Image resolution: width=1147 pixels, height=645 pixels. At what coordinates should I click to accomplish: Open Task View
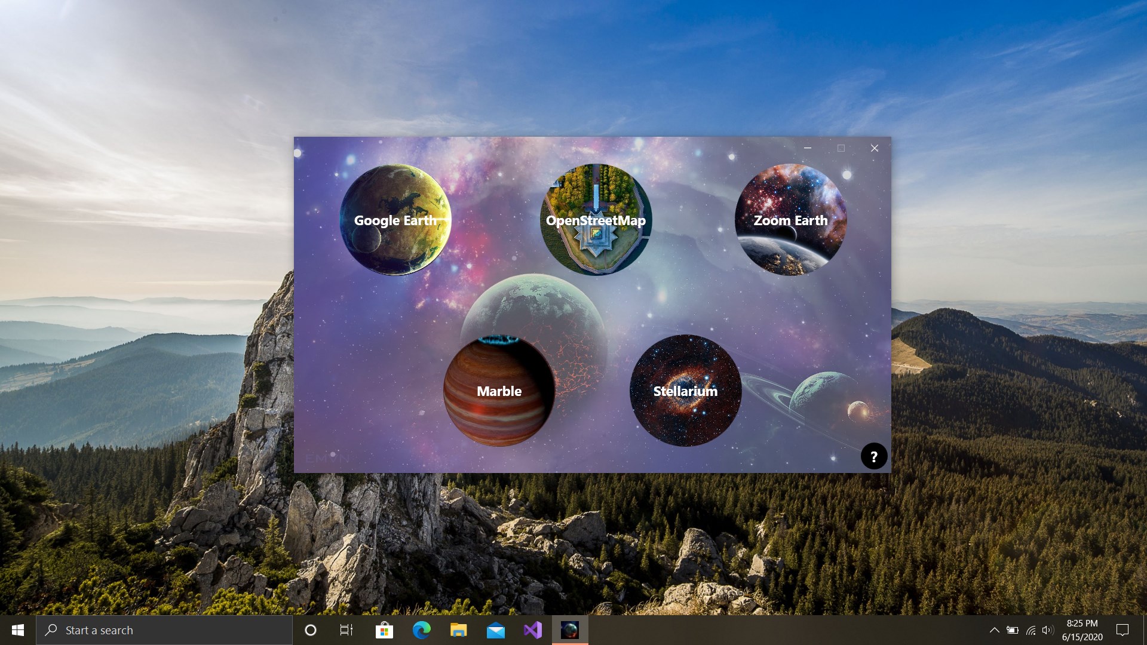point(346,629)
